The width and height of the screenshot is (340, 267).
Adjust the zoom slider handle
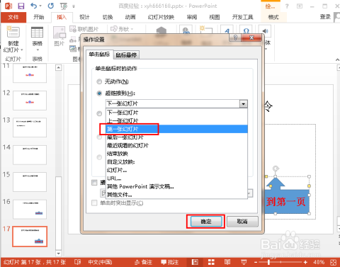[x=268, y=262]
